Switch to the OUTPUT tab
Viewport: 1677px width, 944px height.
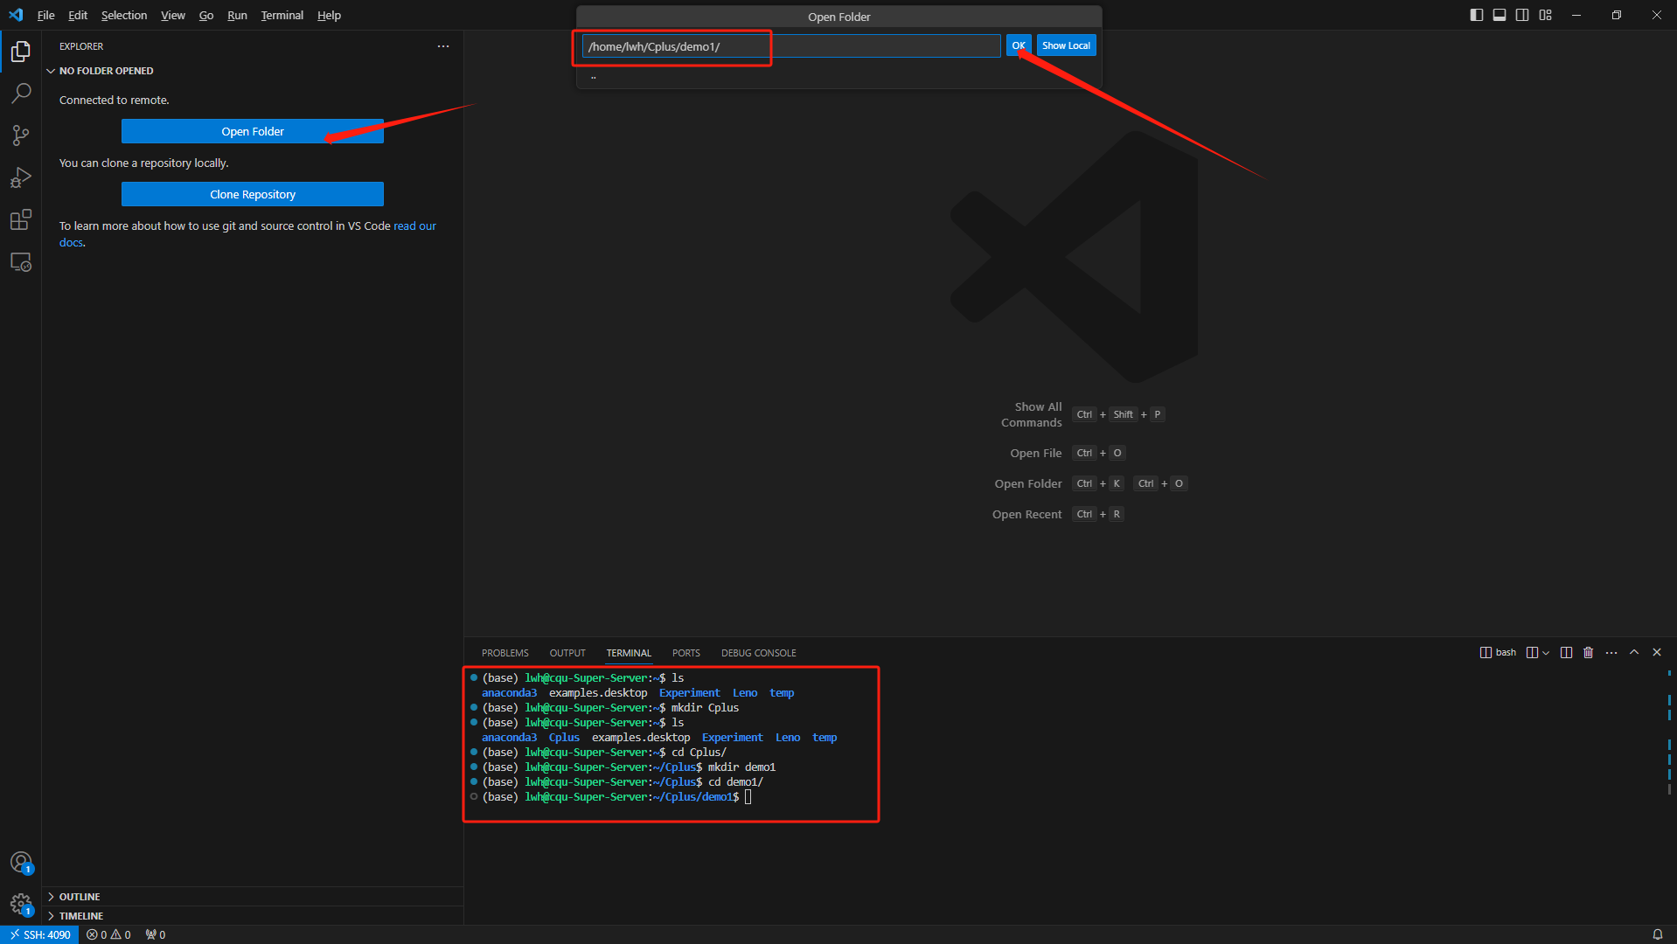click(567, 653)
